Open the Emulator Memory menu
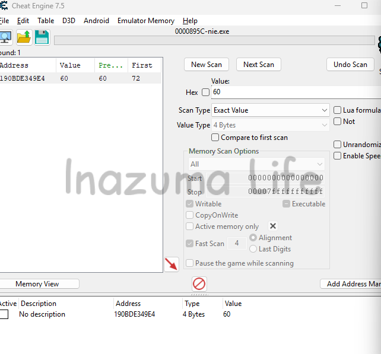Image resolution: width=381 pixels, height=354 pixels. coord(145,21)
